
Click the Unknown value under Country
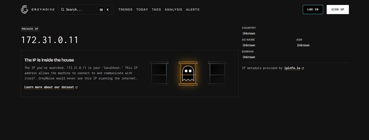[x=249, y=33]
